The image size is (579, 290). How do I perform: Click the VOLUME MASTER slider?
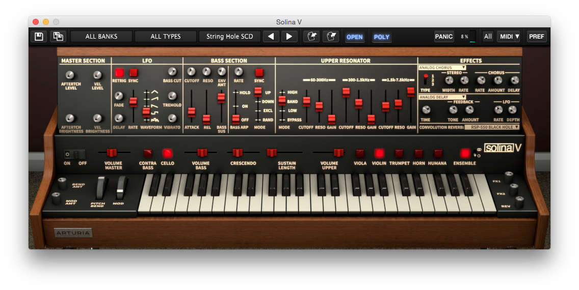(112, 153)
